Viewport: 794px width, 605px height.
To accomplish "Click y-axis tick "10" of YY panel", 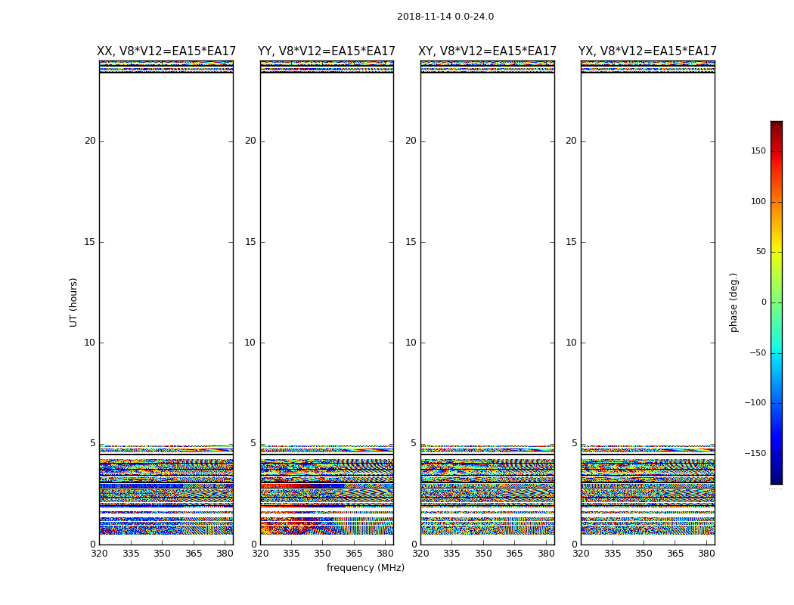I will [250, 343].
